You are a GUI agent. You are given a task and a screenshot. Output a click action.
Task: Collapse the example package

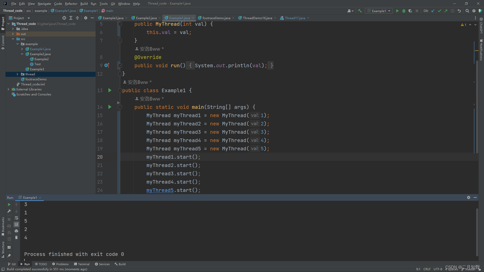(17, 44)
